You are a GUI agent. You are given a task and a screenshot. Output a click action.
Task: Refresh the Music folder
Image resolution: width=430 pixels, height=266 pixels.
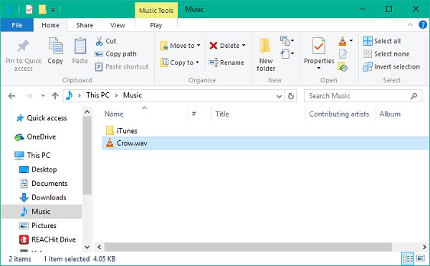[291, 96]
